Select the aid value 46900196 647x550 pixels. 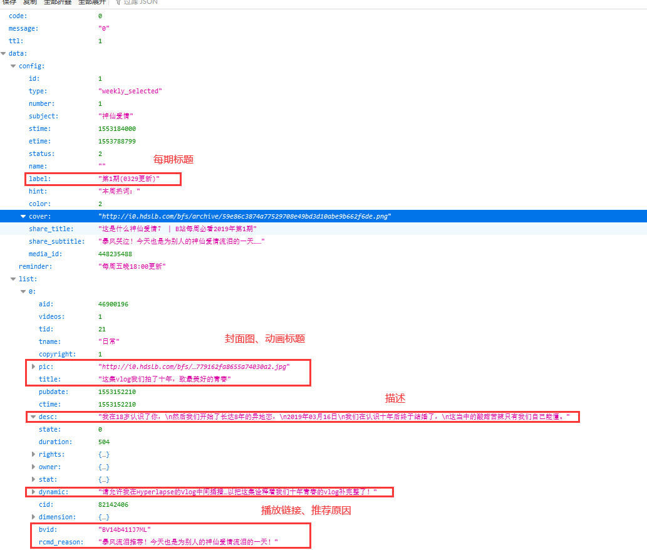click(x=113, y=304)
